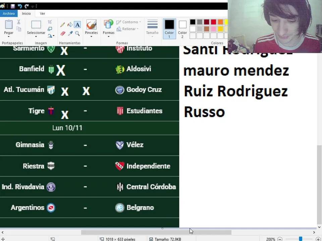Click the Formas shapes icon

[x=108, y=24]
